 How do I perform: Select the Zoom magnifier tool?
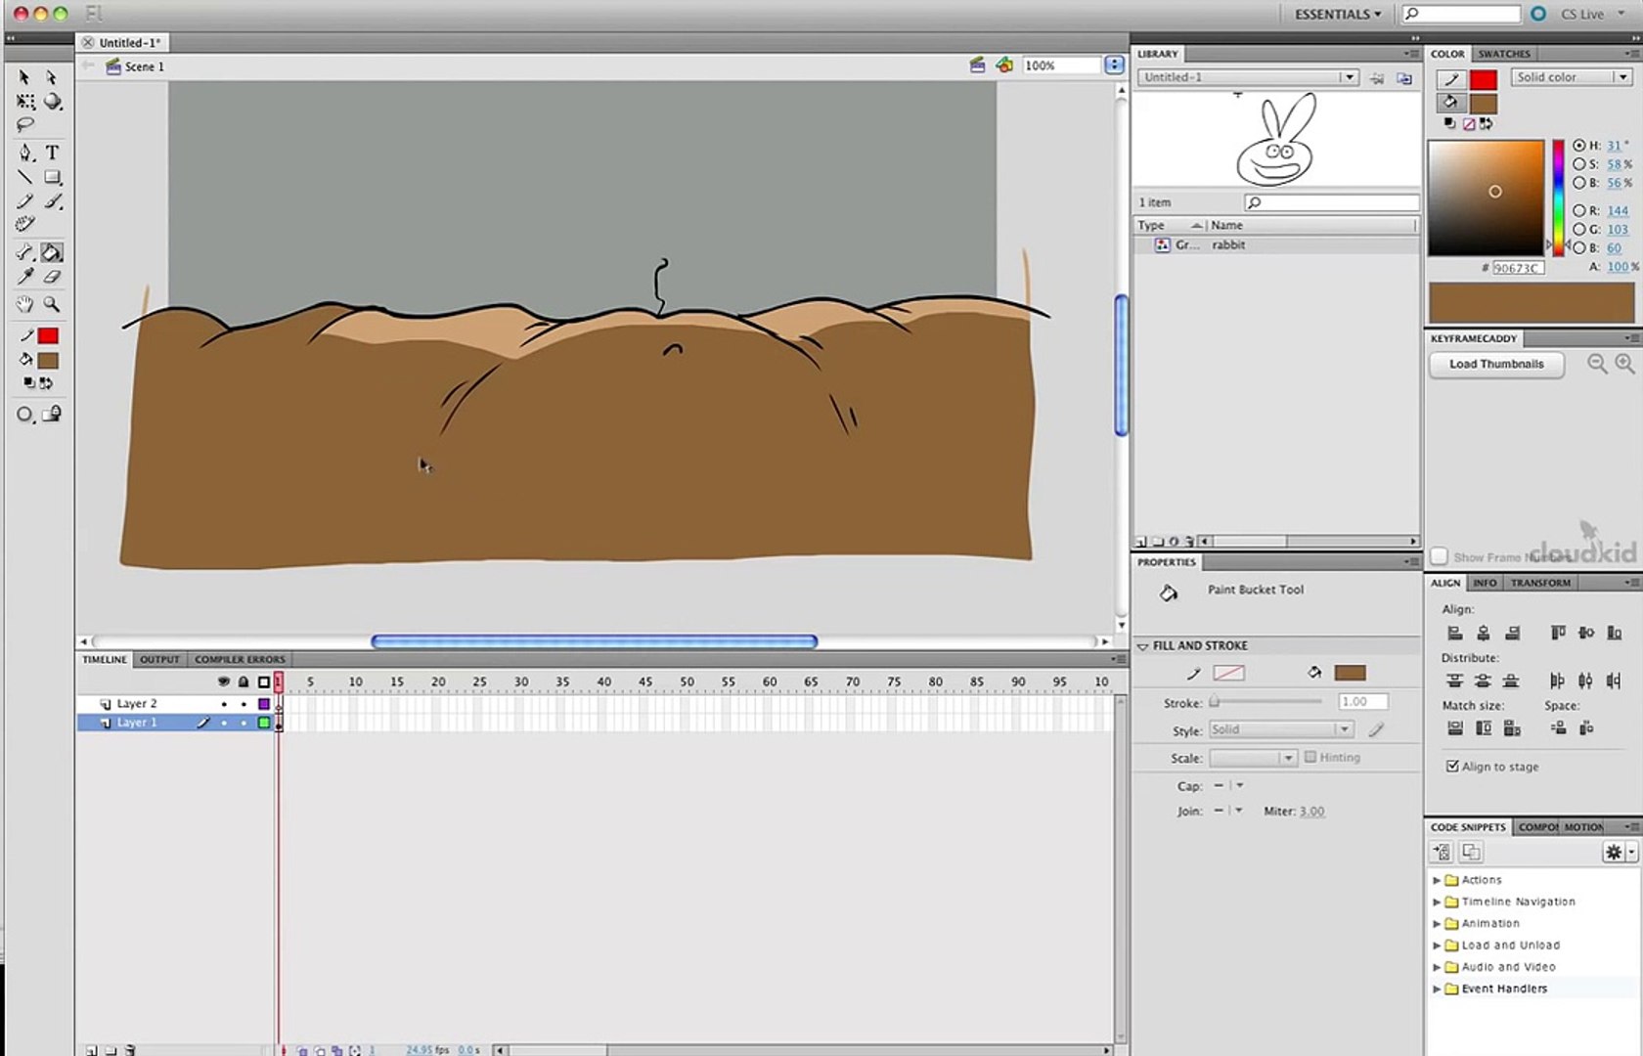pyautogui.click(x=52, y=305)
